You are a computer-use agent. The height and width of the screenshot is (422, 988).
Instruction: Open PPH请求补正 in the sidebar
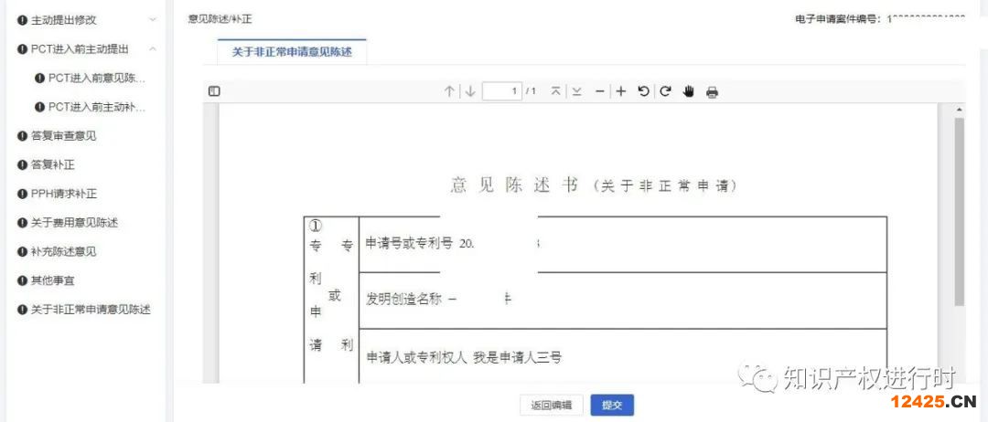[63, 194]
